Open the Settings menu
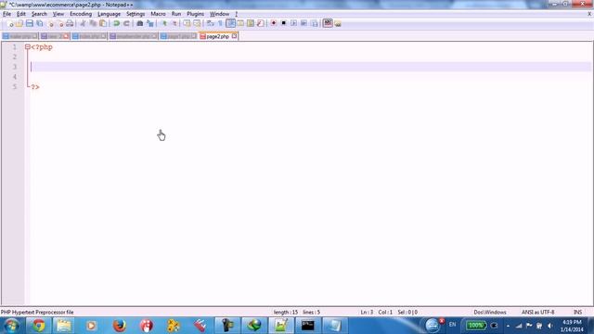The image size is (594, 334). (136, 14)
